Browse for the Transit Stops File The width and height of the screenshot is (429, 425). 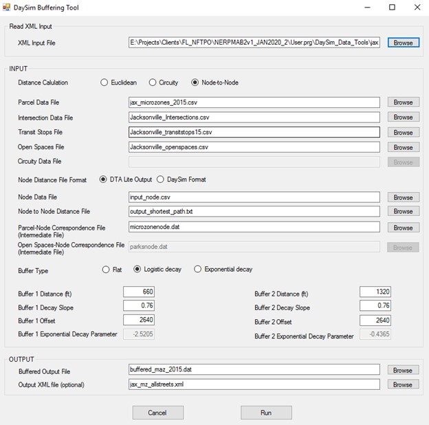click(x=403, y=133)
